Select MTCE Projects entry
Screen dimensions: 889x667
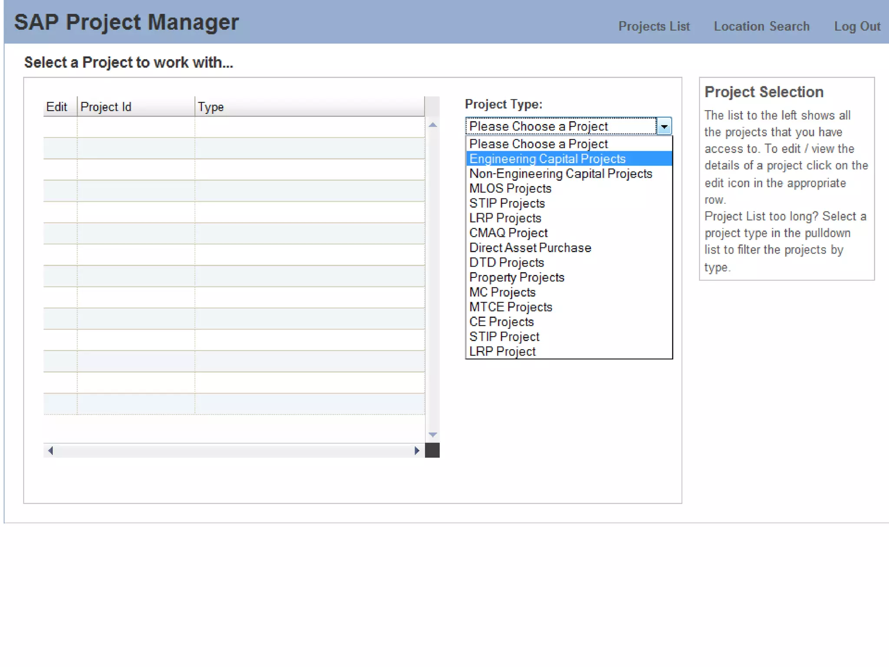tap(510, 307)
